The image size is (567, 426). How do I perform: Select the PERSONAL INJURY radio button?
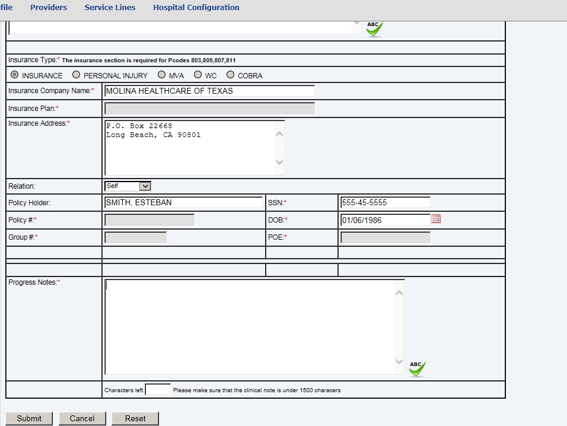(76, 75)
